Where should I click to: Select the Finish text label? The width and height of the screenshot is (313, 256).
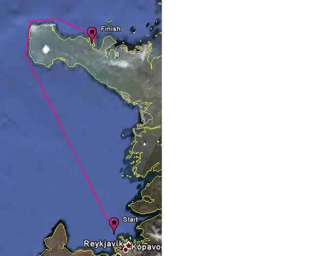(111, 29)
